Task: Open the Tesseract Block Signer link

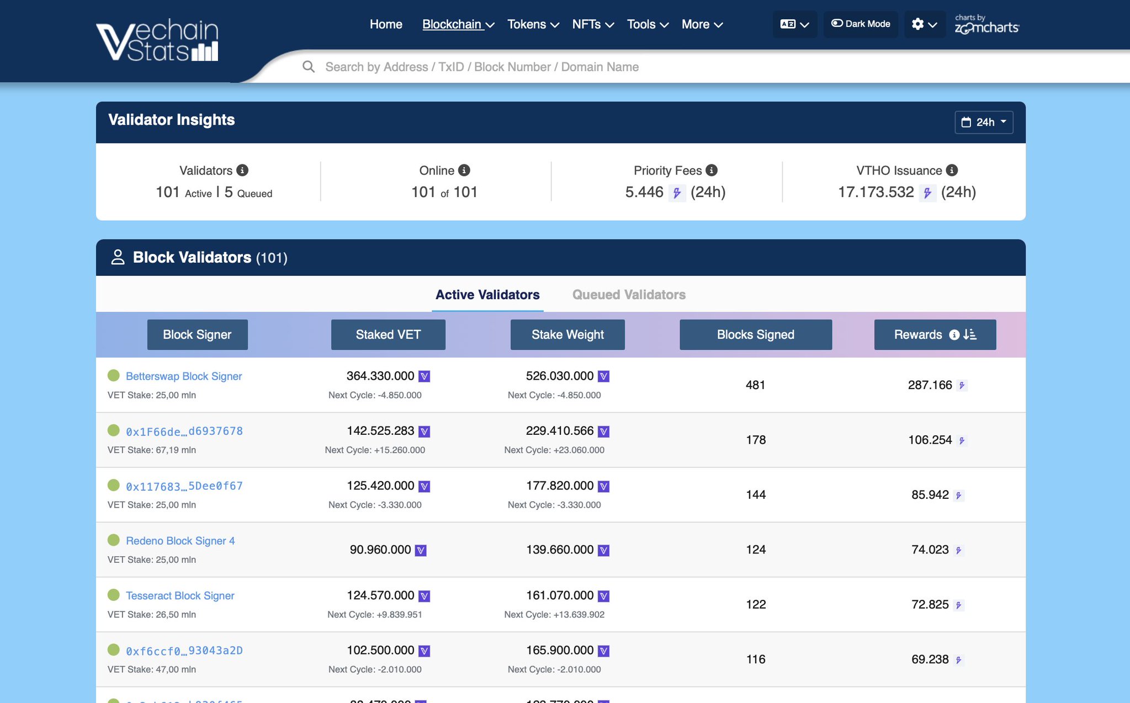Action: 180,596
